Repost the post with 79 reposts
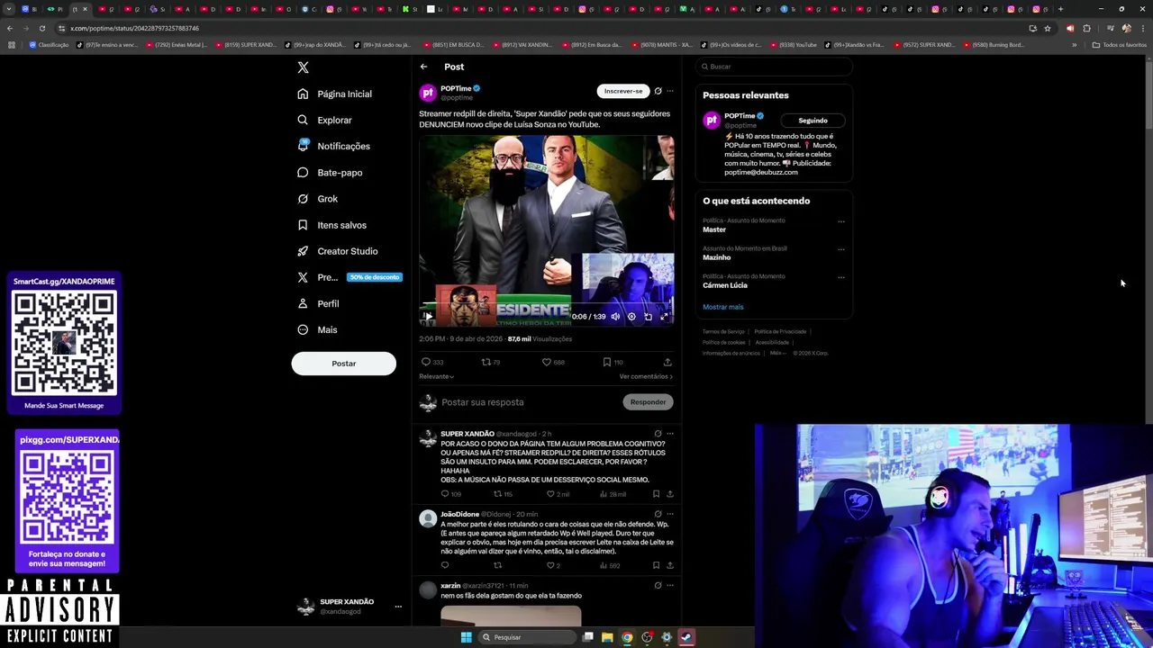1153x648 pixels. [491, 362]
